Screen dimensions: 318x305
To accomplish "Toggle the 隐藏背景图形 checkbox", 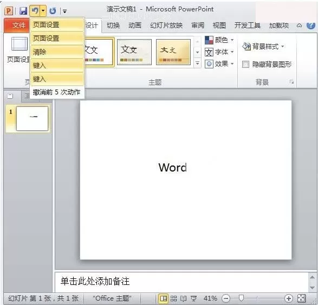I will [x=245, y=65].
